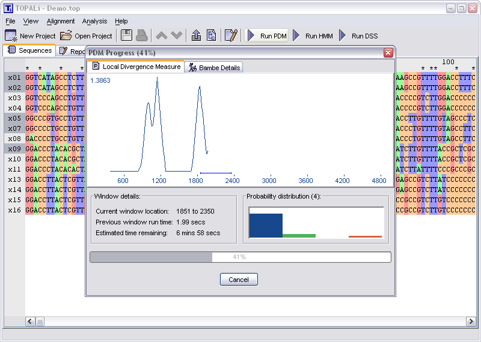The height and width of the screenshot is (342, 481).
Task: Click the 41% progress bar
Action: pyautogui.click(x=240, y=257)
